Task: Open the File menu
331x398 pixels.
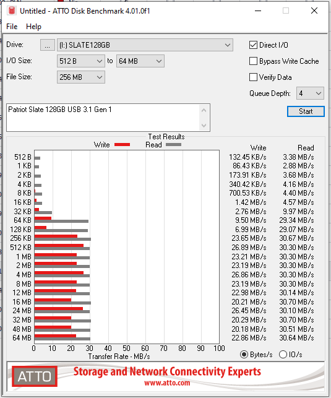Action: coord(12,27)
